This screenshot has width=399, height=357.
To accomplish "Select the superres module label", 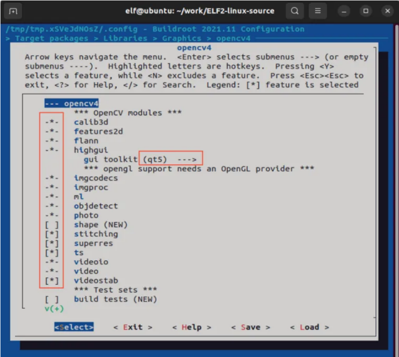I will (93, 244).
